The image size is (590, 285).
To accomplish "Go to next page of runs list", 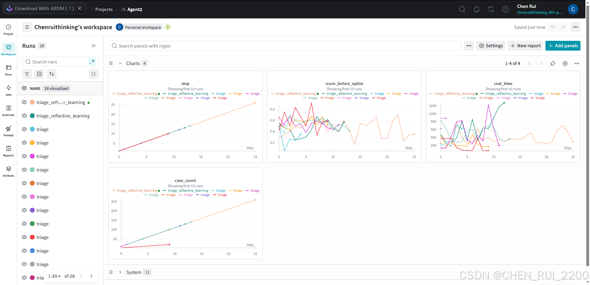I will point(91,276).
